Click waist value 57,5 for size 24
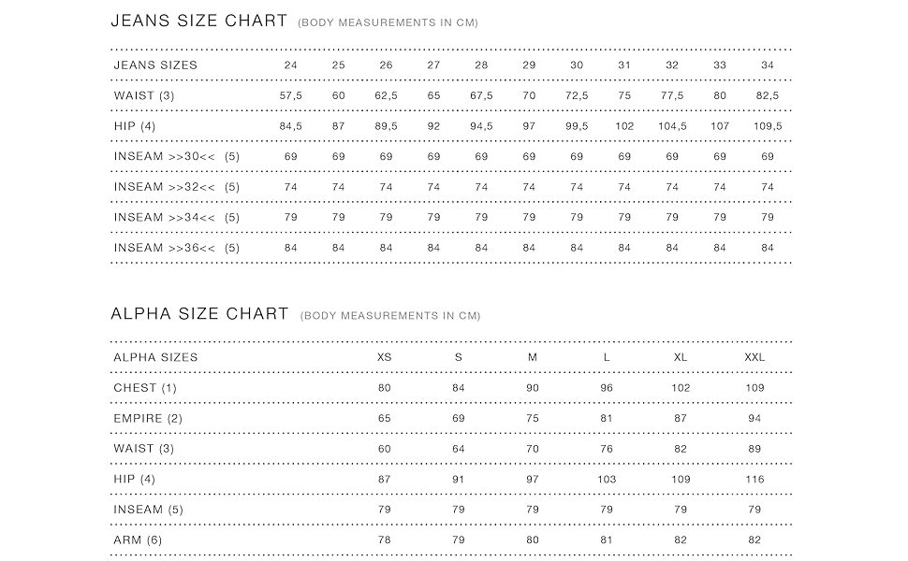The image size is (908, 561). [x=291, y=96]
